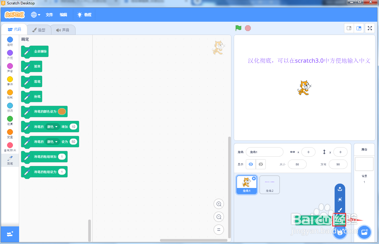Viewport: 379px width, 244px height.
Task: Select the Paint new sprite brush icon
Action: [x=340, y=210]
